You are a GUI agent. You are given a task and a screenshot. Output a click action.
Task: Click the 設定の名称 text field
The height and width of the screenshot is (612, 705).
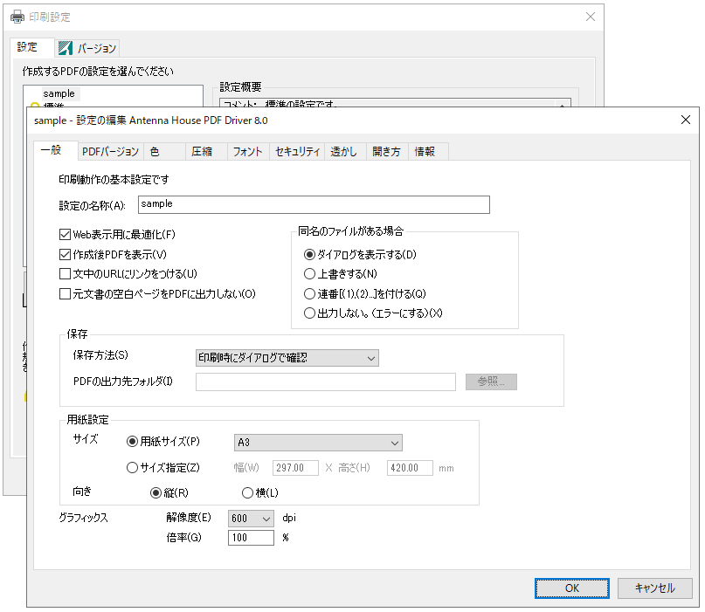point(314,204)
